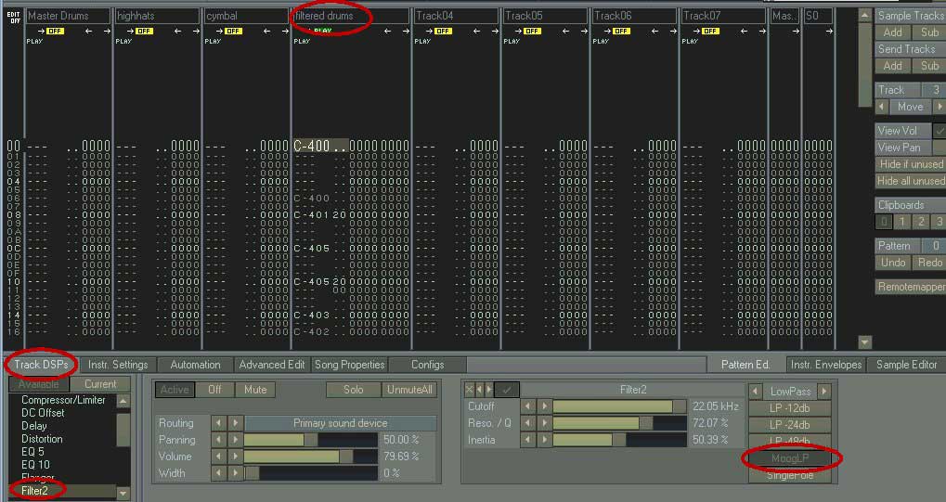The image size is (946, 502).
Task: Click the Undo button
Action: [893, 263]
